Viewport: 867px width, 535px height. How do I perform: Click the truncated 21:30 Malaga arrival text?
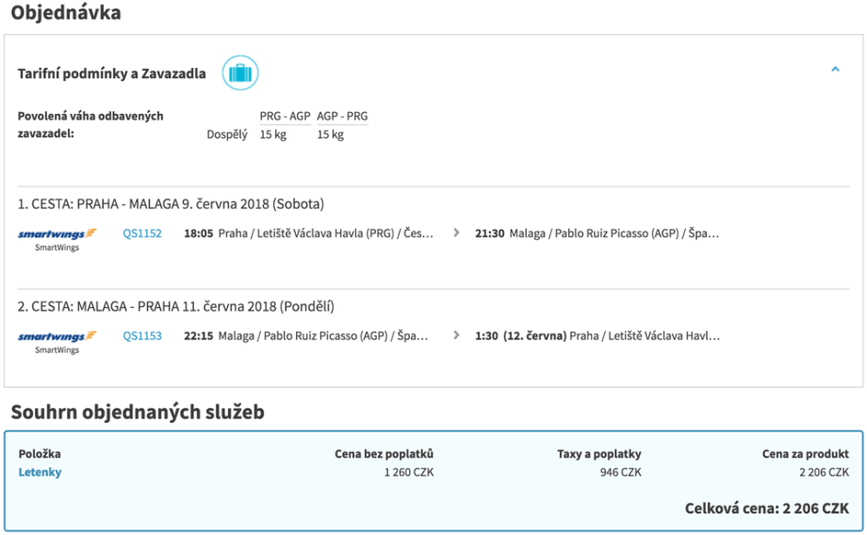597,234
